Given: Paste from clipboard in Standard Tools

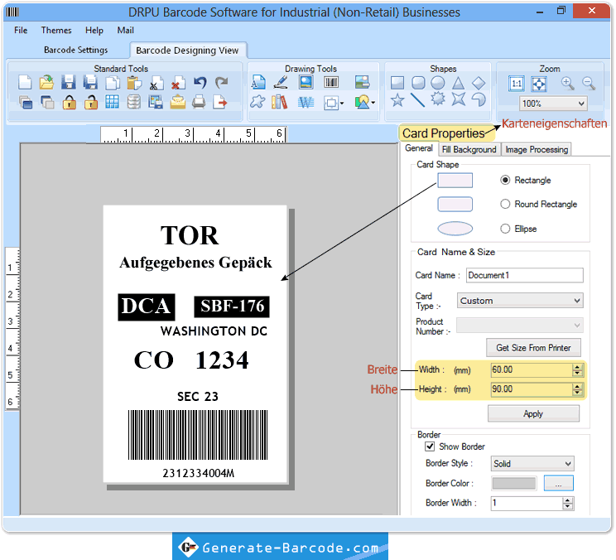Looking at the screenshot, I should pyautogui.click(x=134, y=83).
